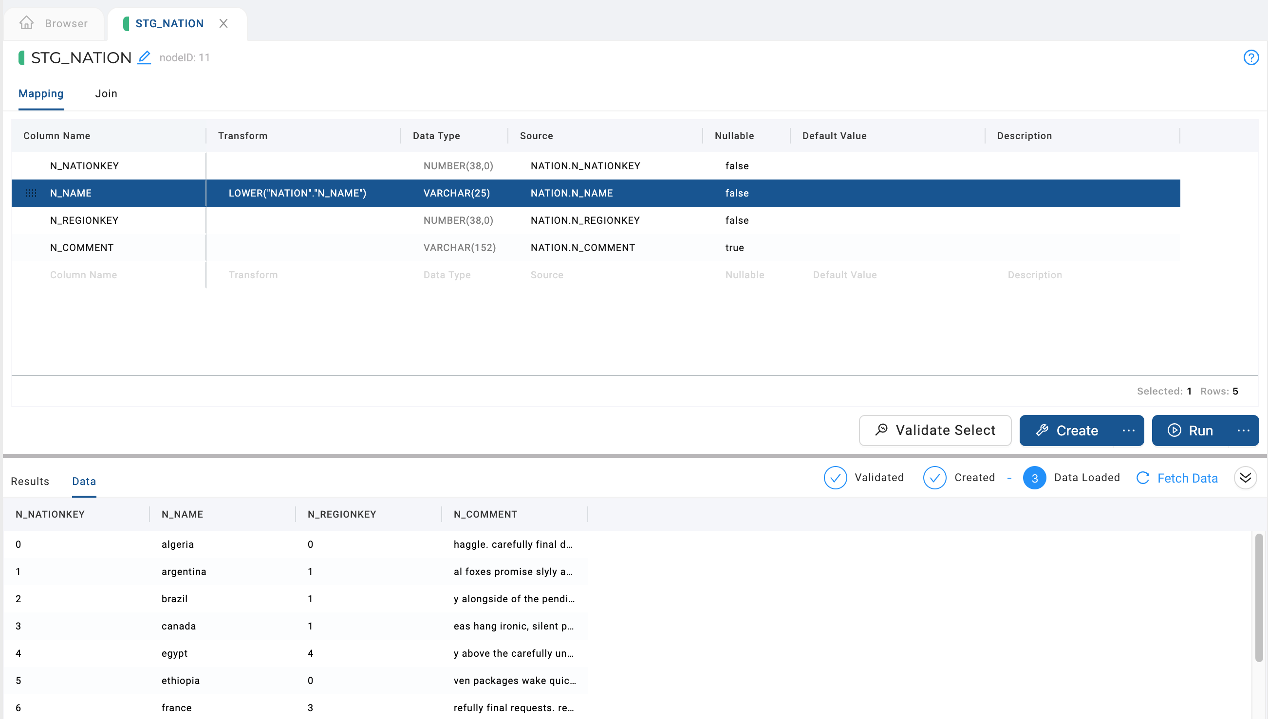Screen dimensions: 1268x719
Task: Click the Validated checkmark status icon
Action: [x=835, y=478]
